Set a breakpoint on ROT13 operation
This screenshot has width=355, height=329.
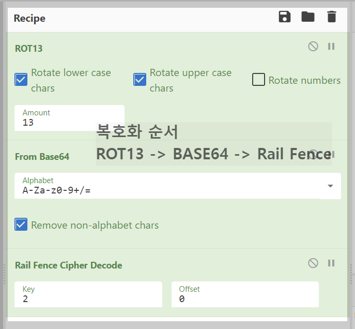pos(331,47)
